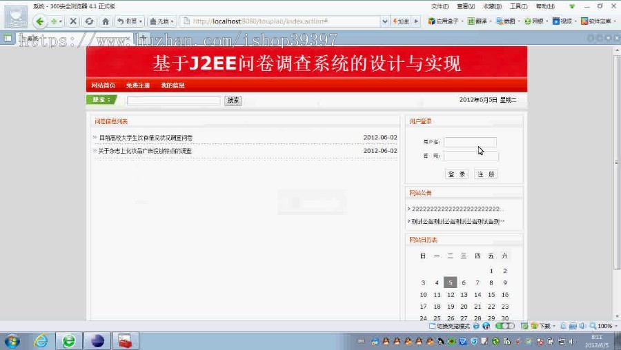This screenshot has height=350, width=621.
Task: Open the Windows Start button
Action: pyautogui.click(x=12, y=341)
